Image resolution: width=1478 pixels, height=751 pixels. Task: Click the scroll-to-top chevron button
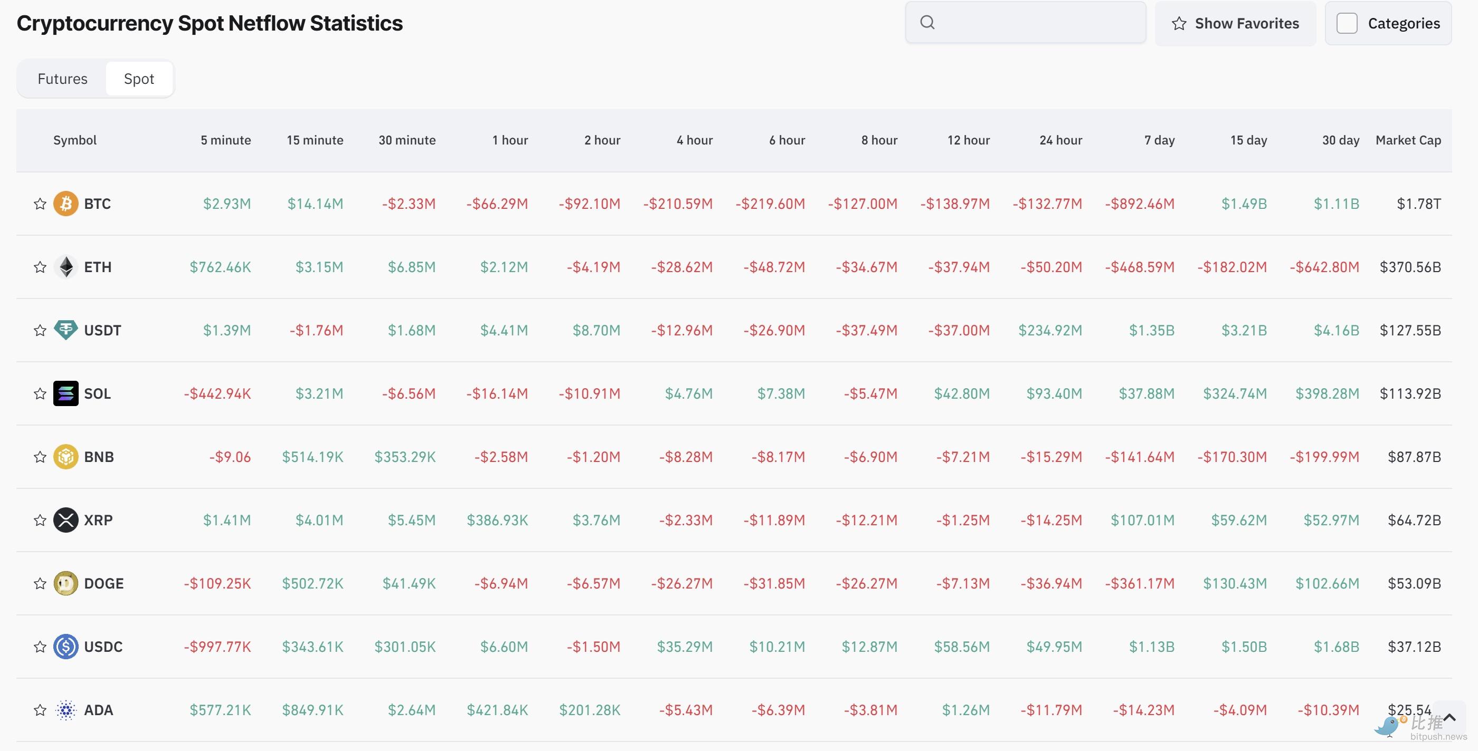click(1449, 717)
